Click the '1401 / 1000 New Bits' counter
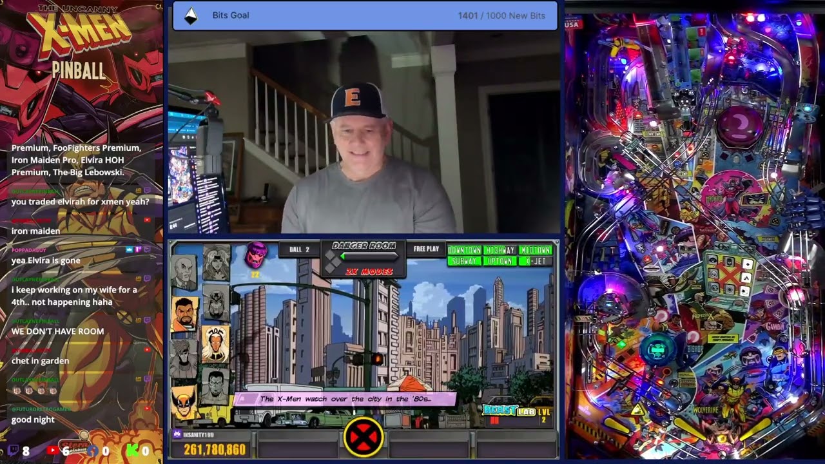Screen dimensions: 825x464 pos(501,15)
